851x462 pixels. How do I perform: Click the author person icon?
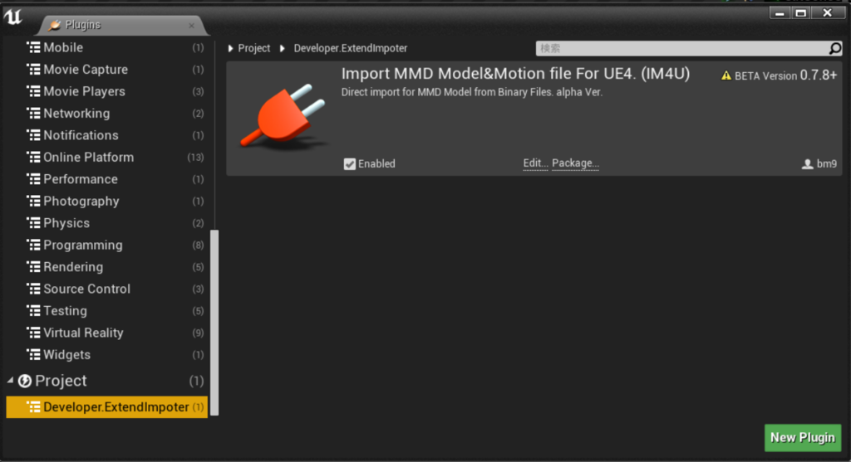coord(807,163)
